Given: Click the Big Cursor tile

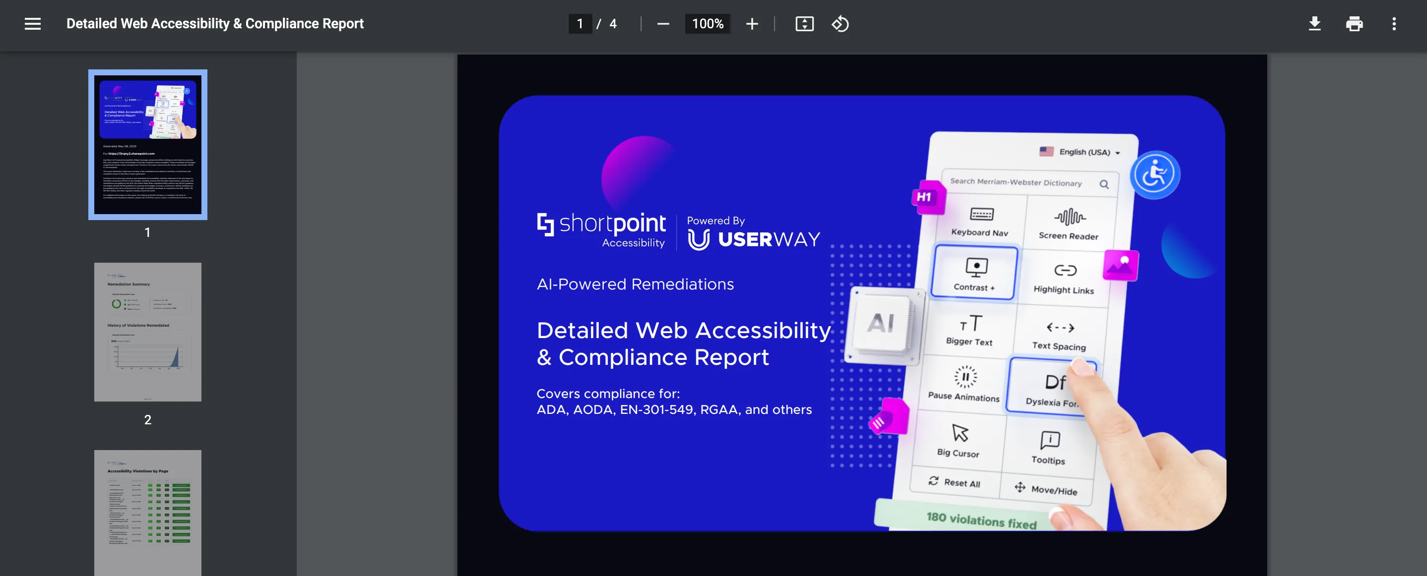Looking at the screenshot, I should [x=959, y=441].
